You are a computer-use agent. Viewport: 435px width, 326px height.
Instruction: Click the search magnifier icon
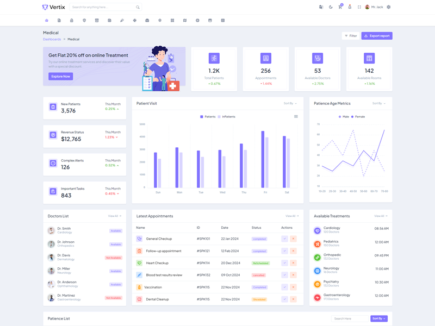138,7
